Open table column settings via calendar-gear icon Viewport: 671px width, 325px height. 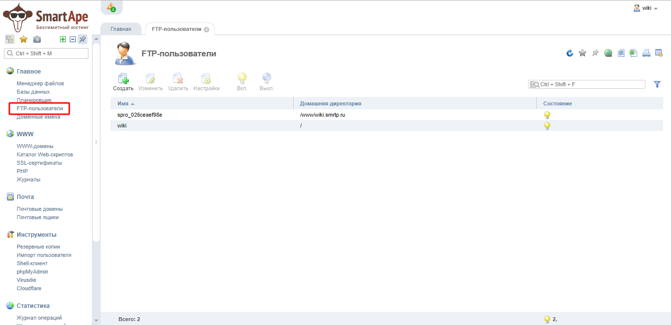659,53
